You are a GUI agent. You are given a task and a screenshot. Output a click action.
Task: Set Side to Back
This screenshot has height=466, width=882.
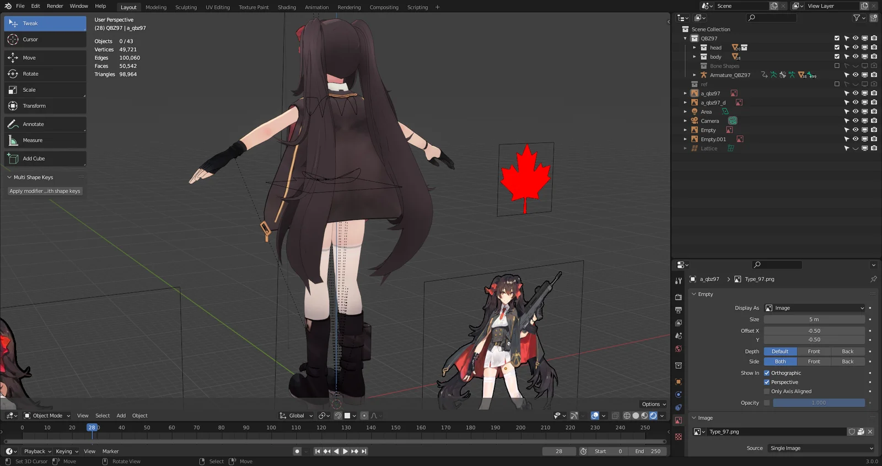click(x=848, y=361)
